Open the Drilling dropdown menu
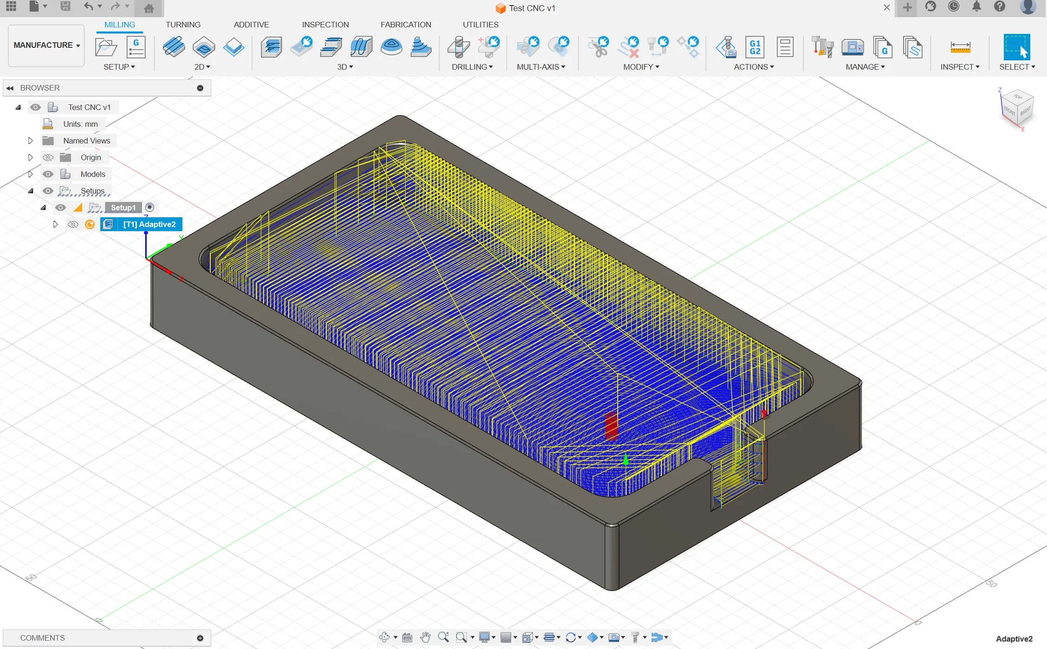Screen dimensions: 1047x649 [472, 67]
